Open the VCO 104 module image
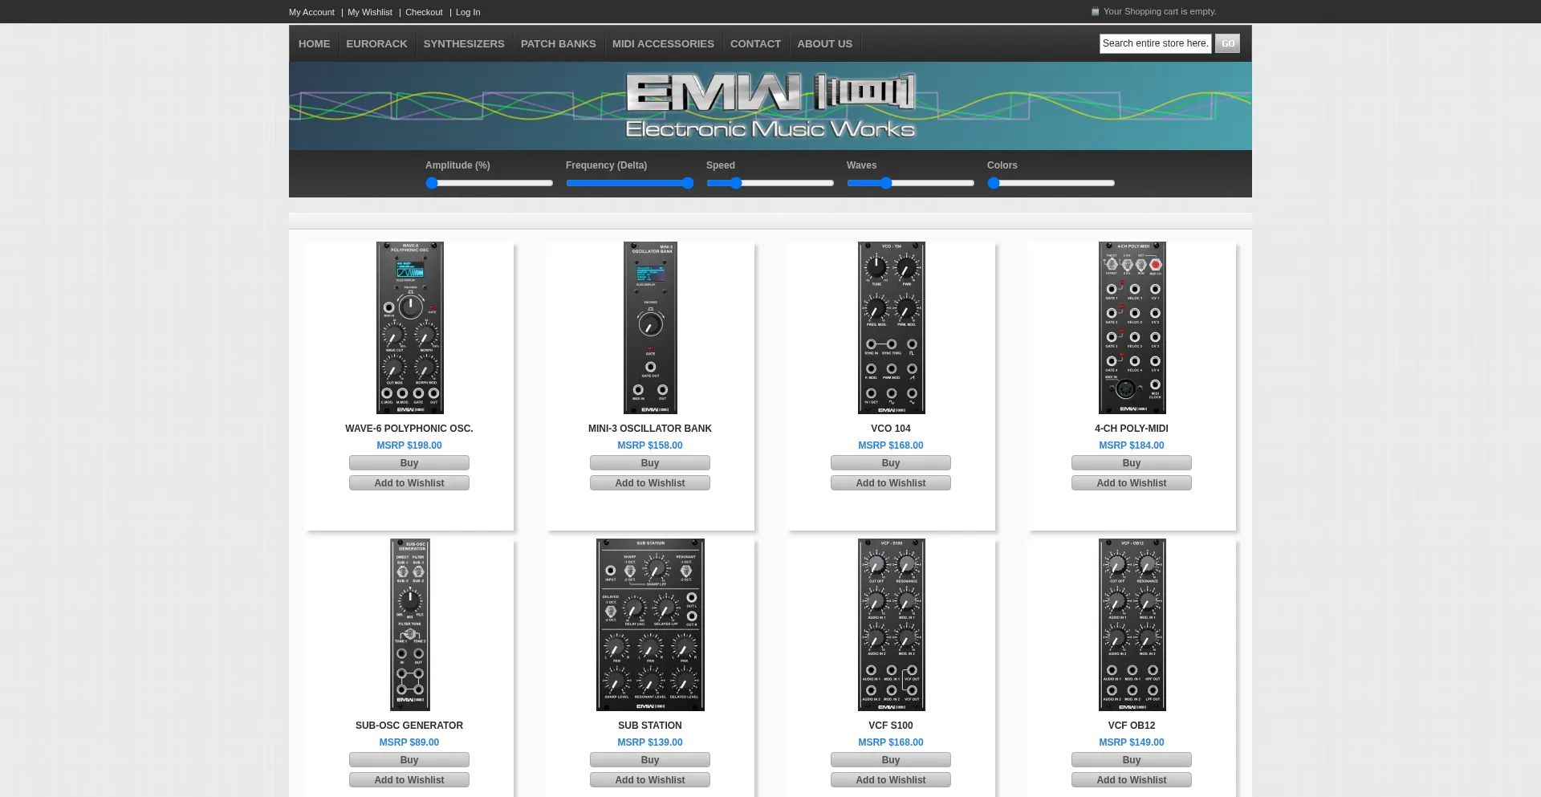This screenshot has width=1541, height=797. [x=891, y=327]
